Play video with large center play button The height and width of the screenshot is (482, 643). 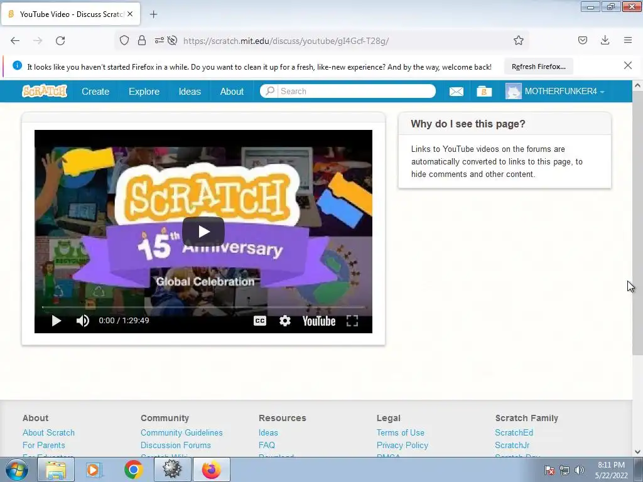click(203, 232)
